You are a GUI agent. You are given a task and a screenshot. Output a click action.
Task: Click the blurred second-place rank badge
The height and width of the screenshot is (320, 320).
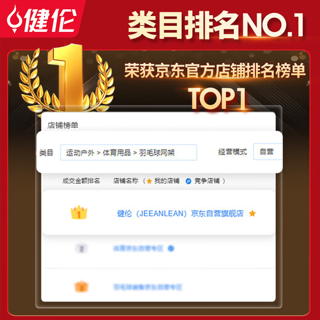coord(81,249)
